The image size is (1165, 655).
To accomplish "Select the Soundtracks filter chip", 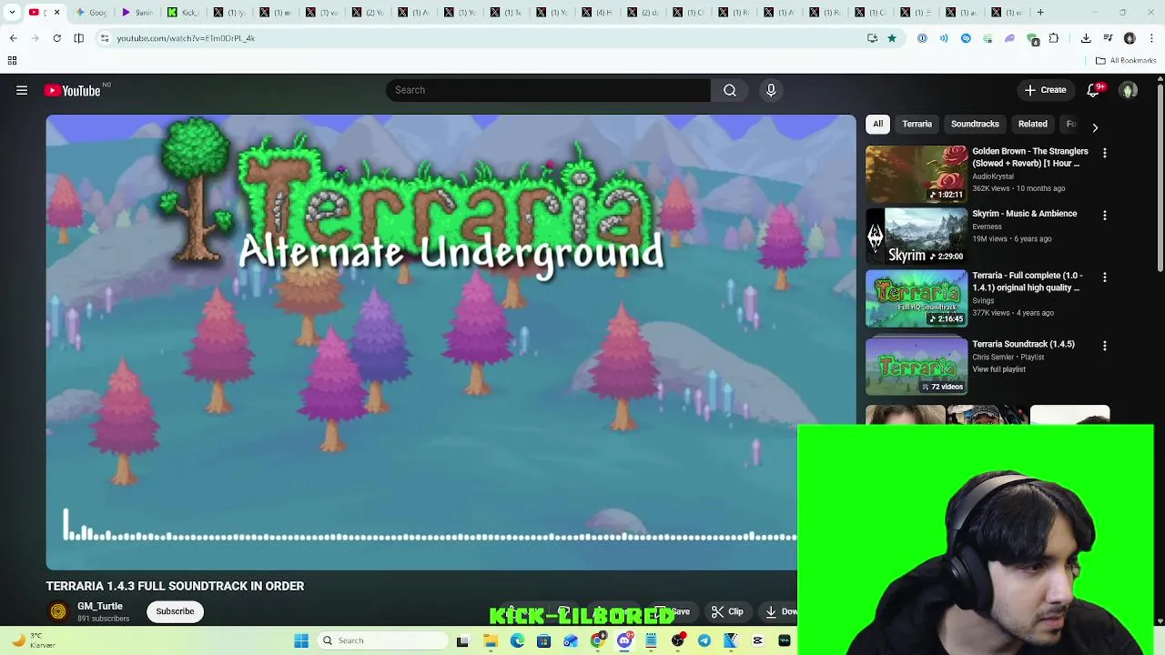I will [975, 124].
